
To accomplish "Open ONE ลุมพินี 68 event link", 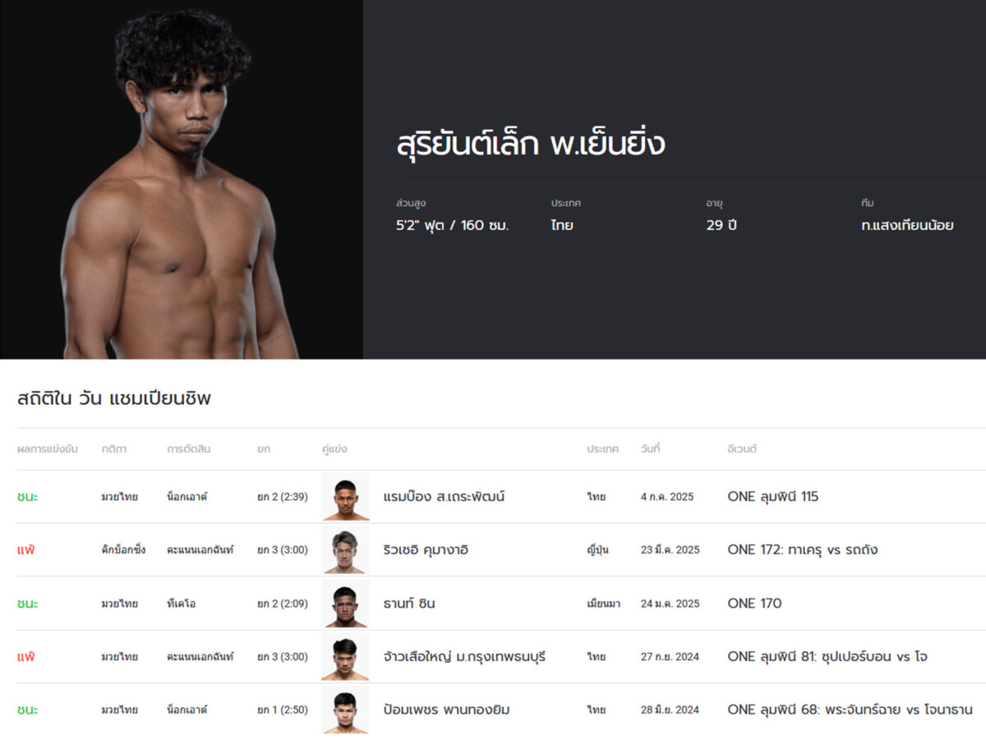I will pos(850,709).
